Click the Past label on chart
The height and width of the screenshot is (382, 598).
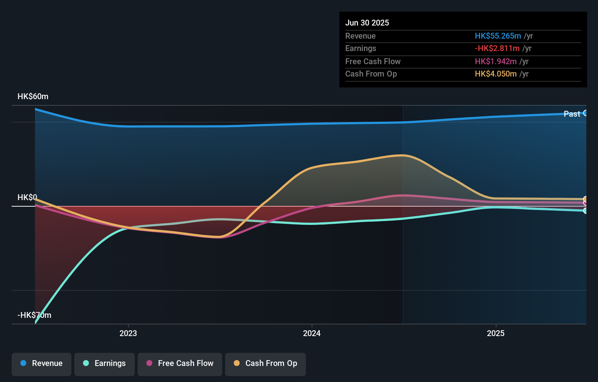[572, 114]
